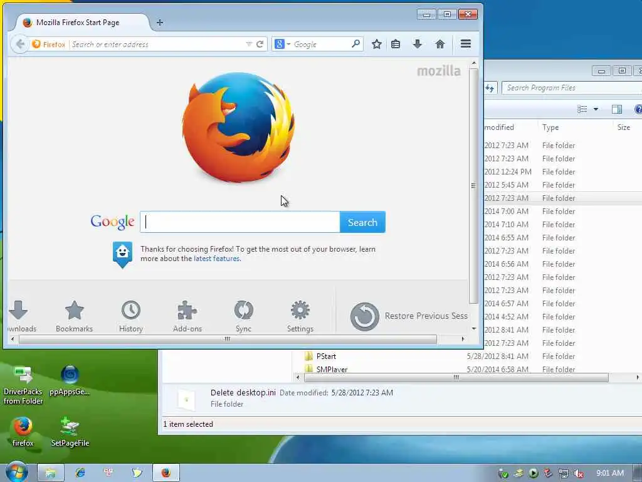The height and width of the screenshot is (482, 642).
Task: Click the 9:01 AM taskbar clock
Action: point(609,473)
